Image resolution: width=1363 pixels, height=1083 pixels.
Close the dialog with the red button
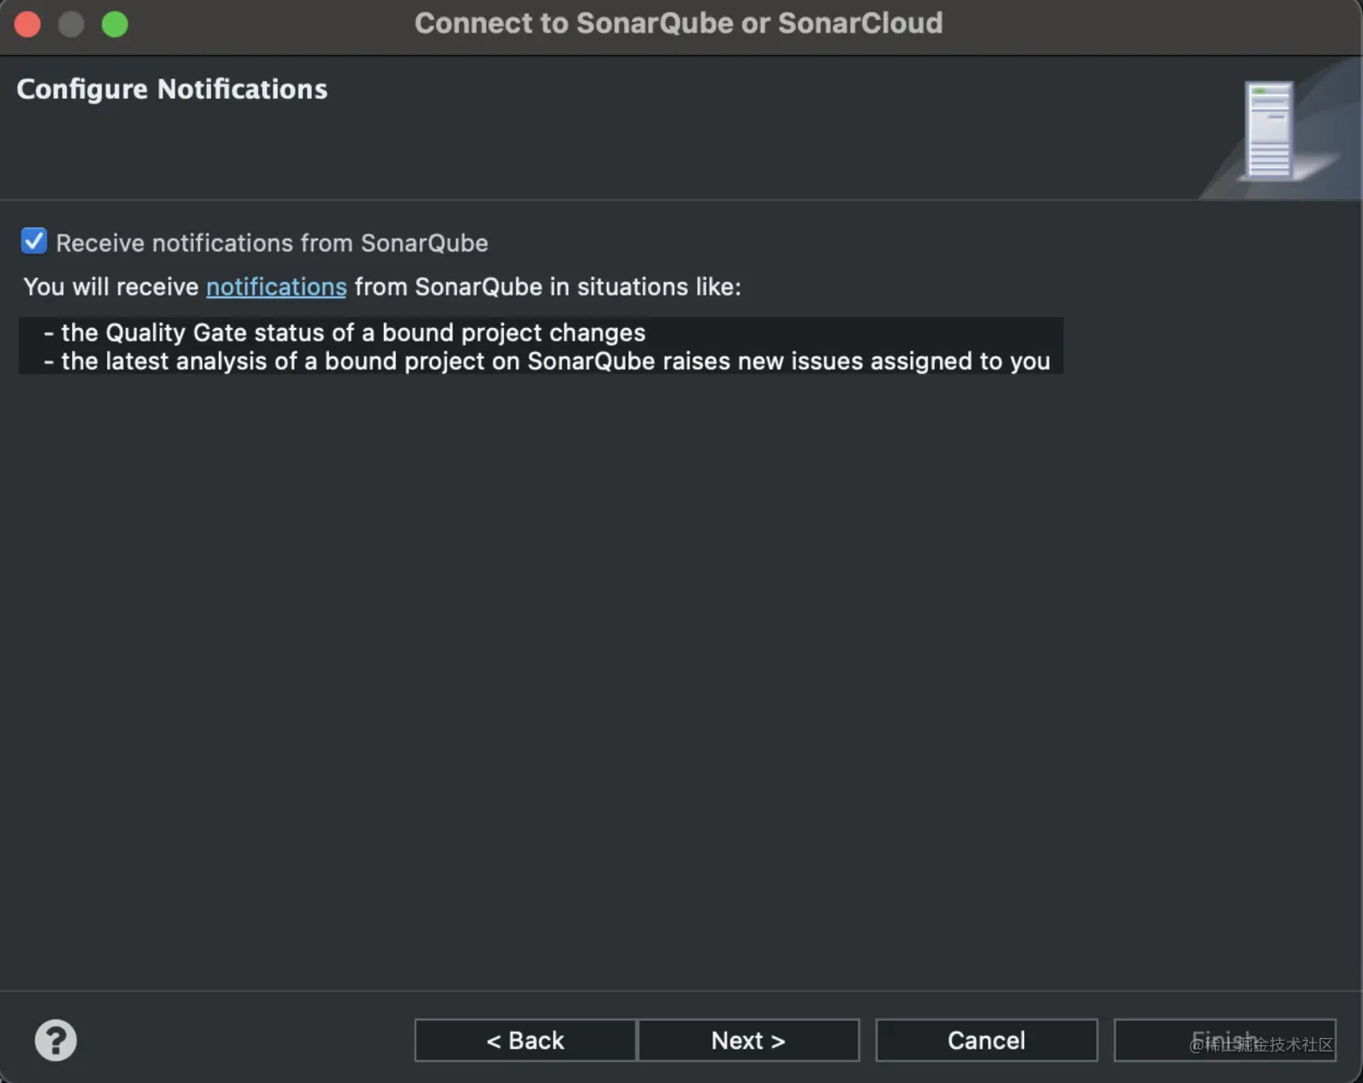tap(28, 23)
